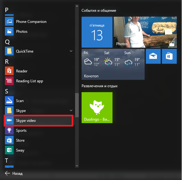
Task: Click the app list scrollbar thumb
Action: pos(77,105)
